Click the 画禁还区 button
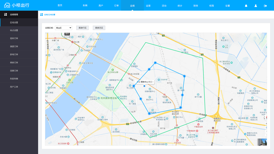The image size is (274, 154). click(x=99, y=28)
